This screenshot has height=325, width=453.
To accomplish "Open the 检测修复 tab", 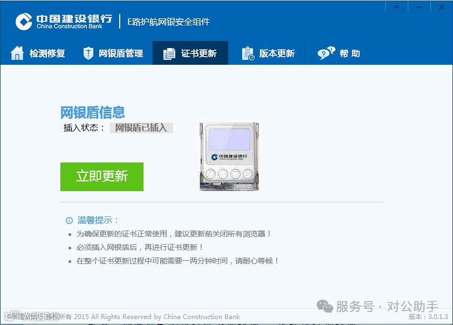I will [38, 53].
